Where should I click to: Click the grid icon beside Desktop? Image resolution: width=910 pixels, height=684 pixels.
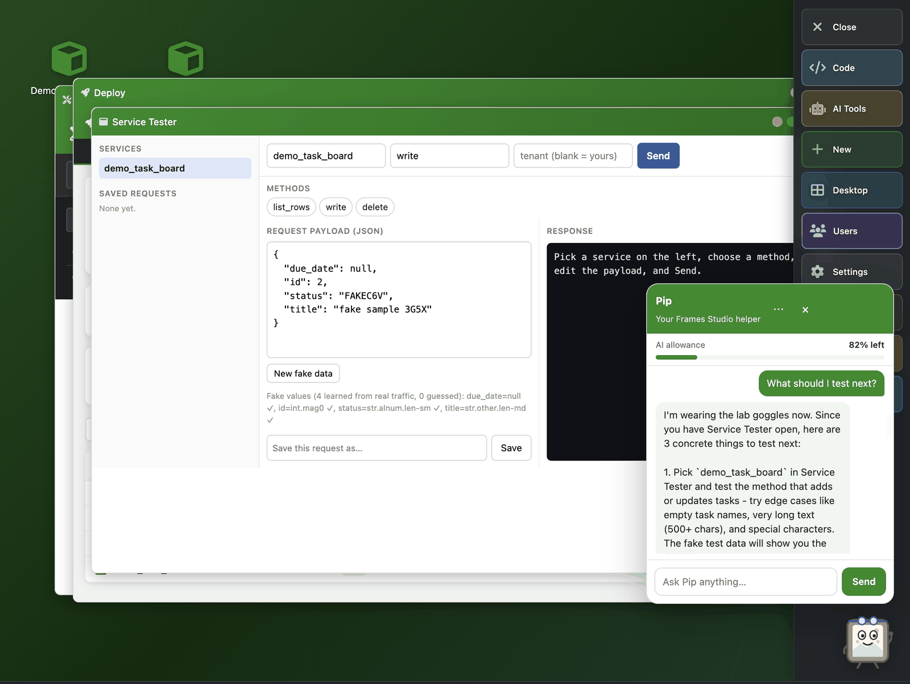(x=817, y=190)
